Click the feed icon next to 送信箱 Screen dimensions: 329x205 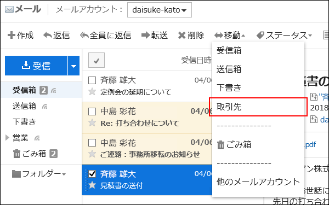pos(44,107)
